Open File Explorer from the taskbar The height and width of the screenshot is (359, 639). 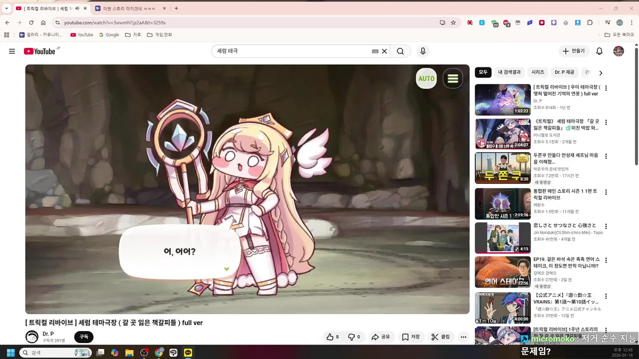[129, 353]
